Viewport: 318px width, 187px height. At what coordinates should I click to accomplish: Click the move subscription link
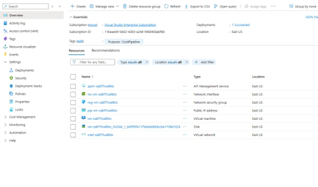92,25
